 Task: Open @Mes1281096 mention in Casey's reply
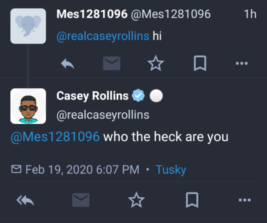point(55,136)
